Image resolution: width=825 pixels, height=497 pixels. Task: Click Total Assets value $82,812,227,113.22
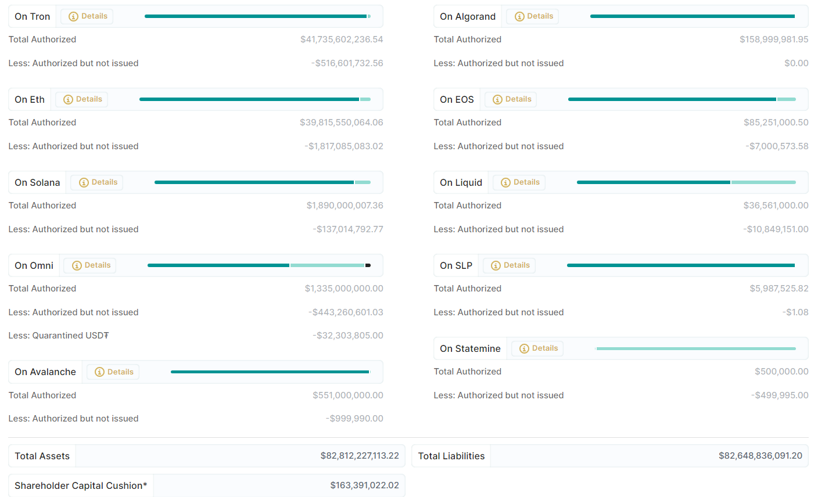[360, 456]
